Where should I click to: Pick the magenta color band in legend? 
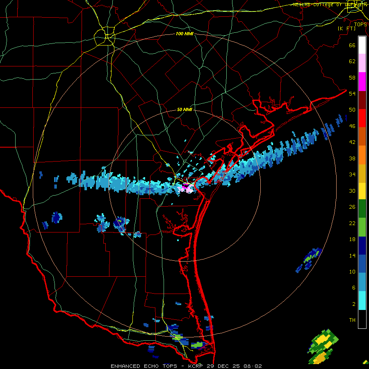pyautogui.click(x=362, y=82)
